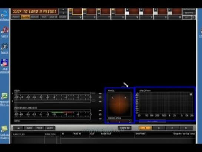Toggle the white bypass box on slot 8
The height and width of the screenshot is (152, 202).
coord(170,13)
